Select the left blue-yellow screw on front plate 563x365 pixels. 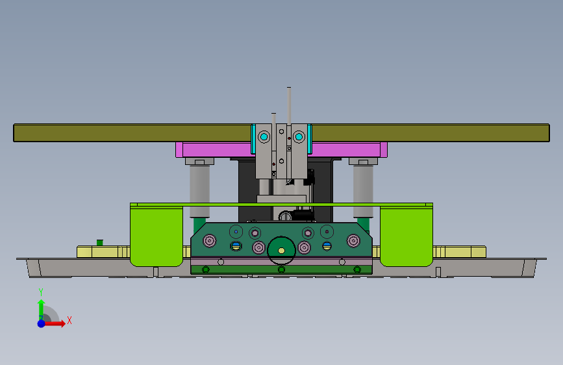(x=236, y=246)
